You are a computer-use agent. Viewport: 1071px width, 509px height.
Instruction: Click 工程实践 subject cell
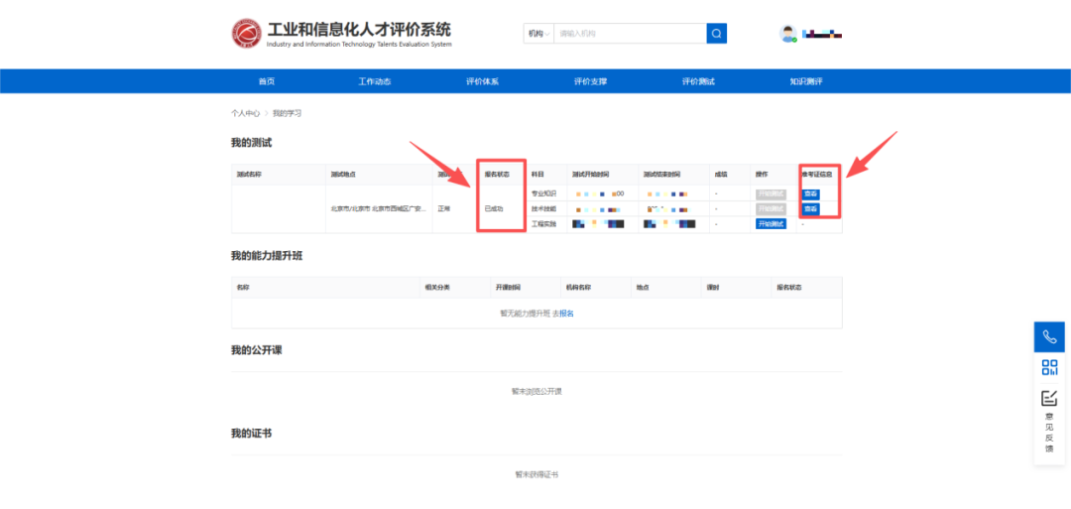[x=543, y=224]
